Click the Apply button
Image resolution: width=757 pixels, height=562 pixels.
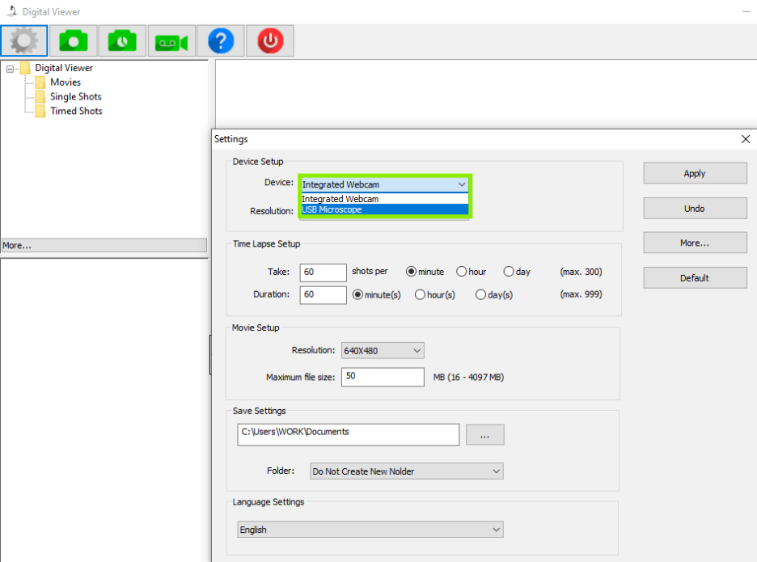(695, 173)
